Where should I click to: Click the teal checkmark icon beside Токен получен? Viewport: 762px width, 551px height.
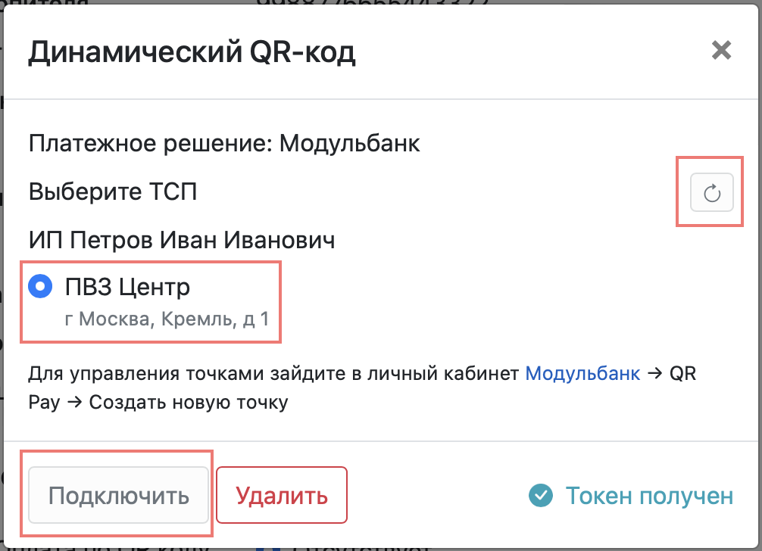click(x=540, y=496)
